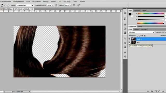Click the black foreground color swatch
166x93 pixels.
point(130,14)
